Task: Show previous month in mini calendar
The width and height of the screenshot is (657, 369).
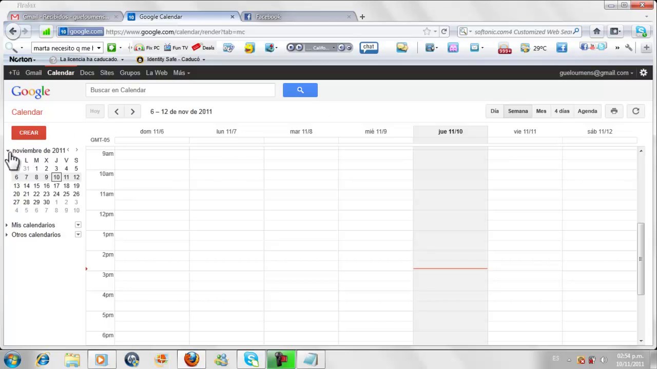Action: tap(68, 150)
